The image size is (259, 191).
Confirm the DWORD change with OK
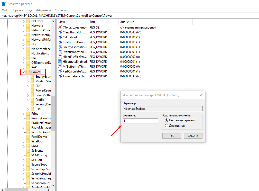[172, 136]
